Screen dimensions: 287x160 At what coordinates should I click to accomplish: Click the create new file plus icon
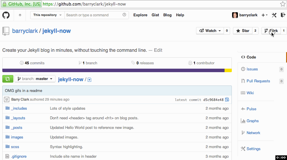89,80
